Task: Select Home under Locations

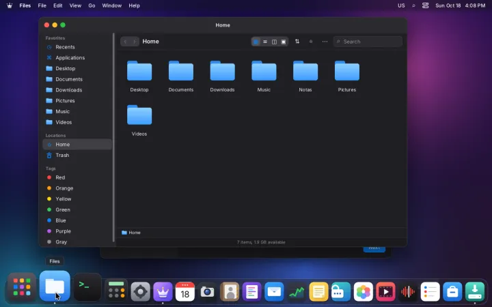Action: (77, 145)
